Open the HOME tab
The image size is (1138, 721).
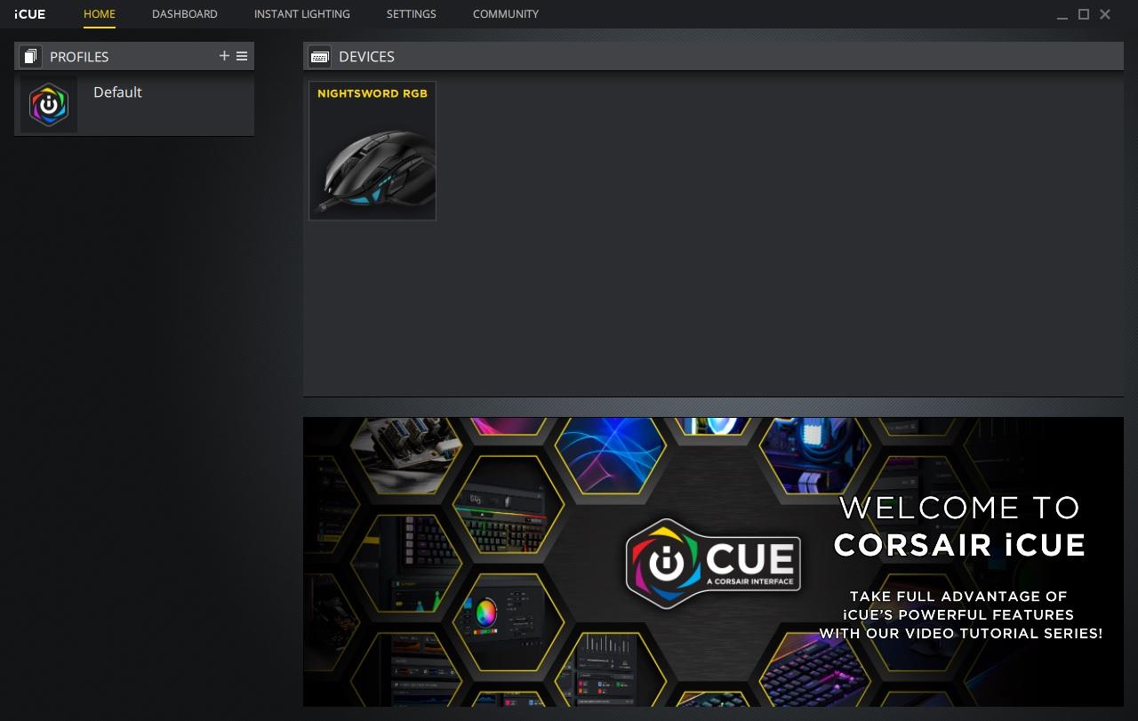coord(100,14)
